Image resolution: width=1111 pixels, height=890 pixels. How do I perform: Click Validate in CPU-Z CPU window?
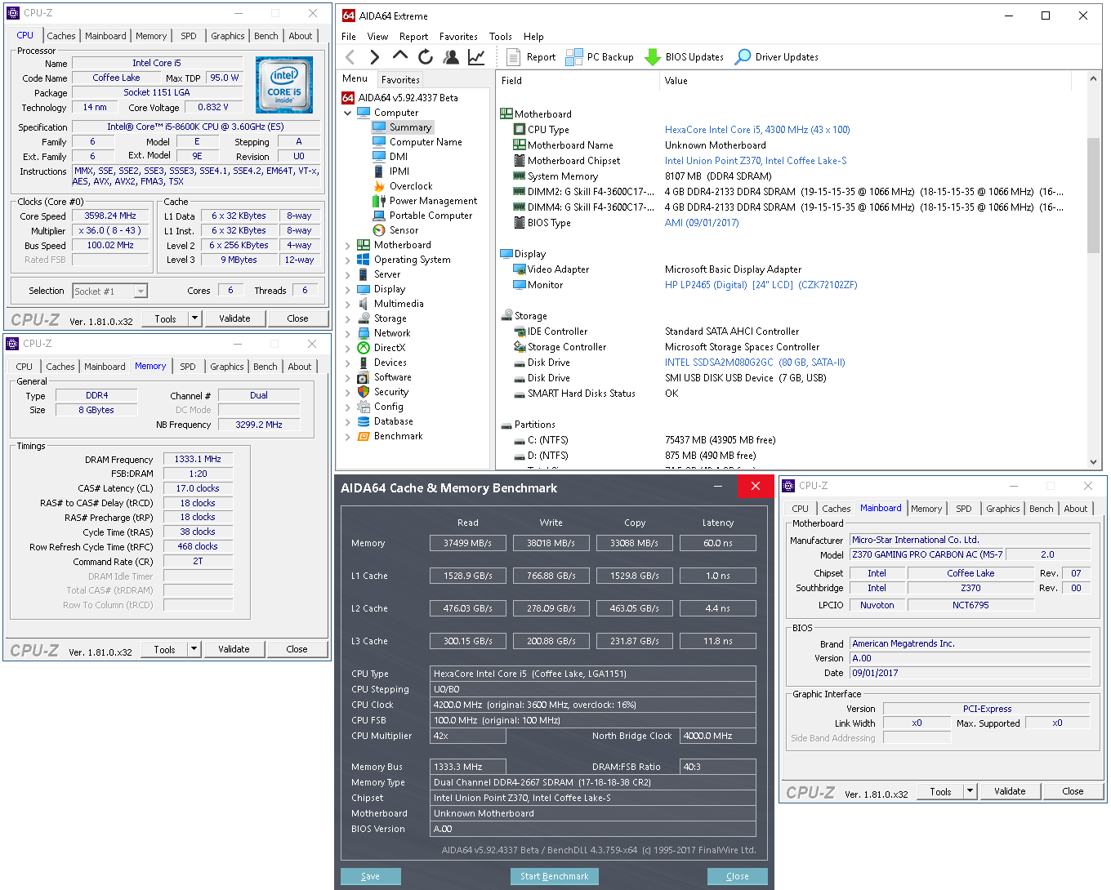(234, 318)
